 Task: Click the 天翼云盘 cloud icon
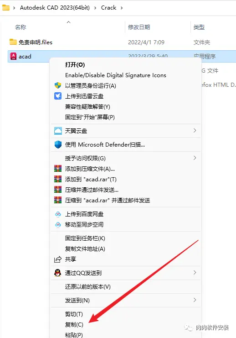pyautogui.click(x=58, y=131)
